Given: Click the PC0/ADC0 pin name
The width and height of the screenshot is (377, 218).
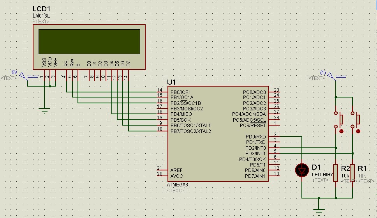Looking at the screenshot, I should pos(254,92).
